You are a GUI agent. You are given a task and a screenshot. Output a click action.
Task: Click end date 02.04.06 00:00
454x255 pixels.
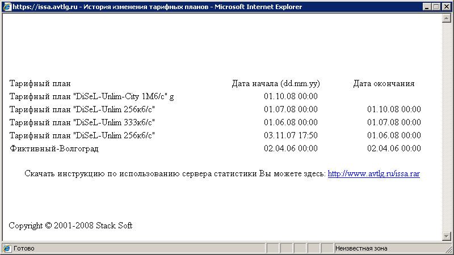click(x=394, y=148)
